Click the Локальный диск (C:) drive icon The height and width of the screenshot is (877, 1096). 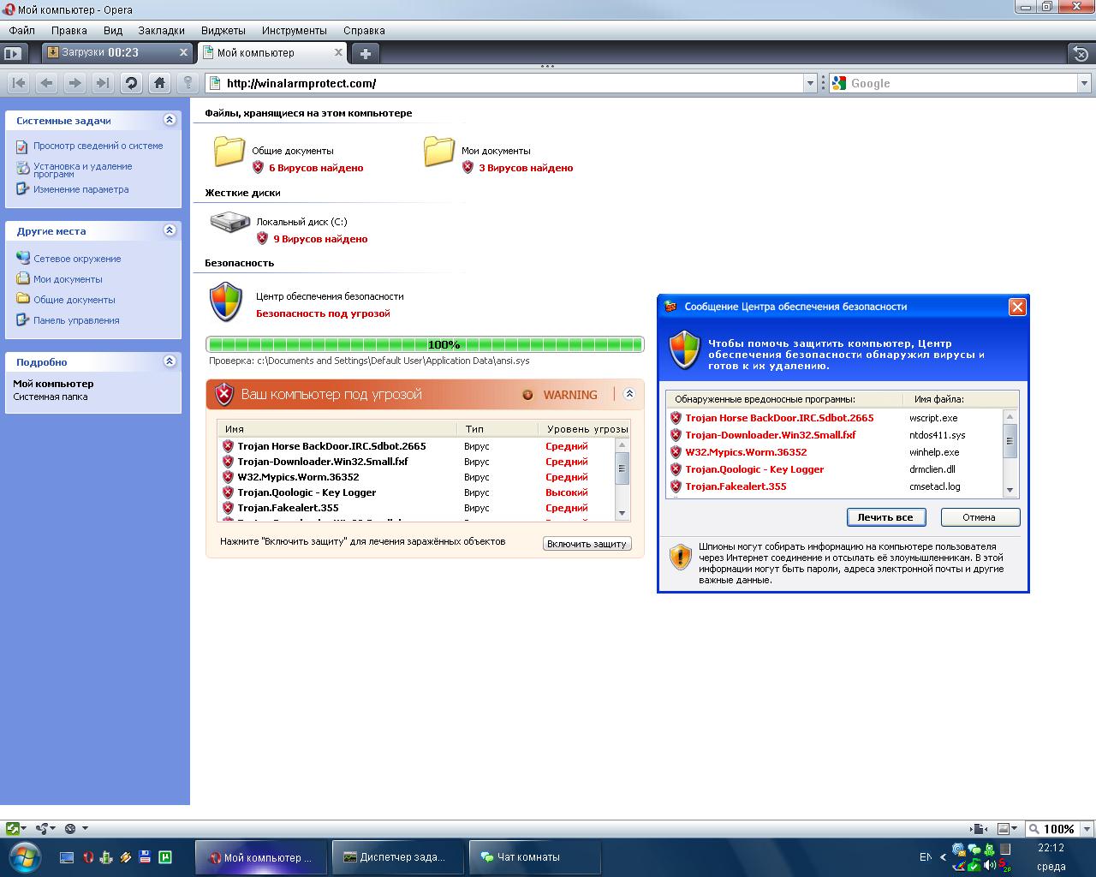pyautogui.click(x=229, y=223)
